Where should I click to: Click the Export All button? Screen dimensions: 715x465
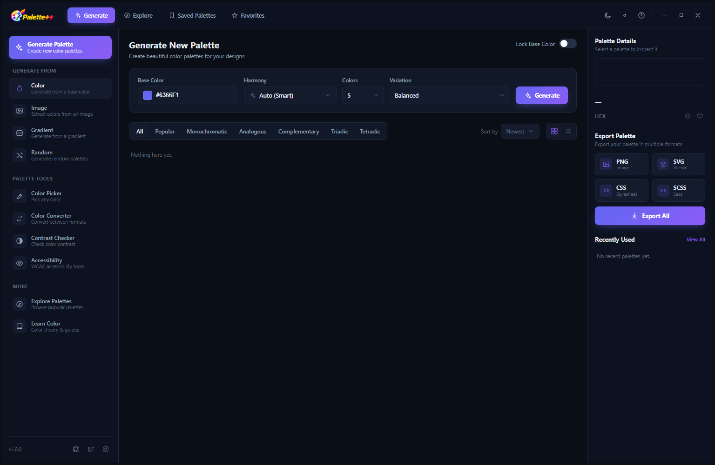[x=650, y=216]
